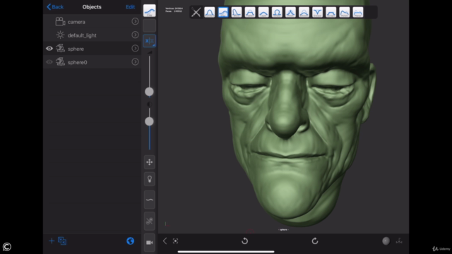
Task: Open details chevron for camera
Action: 135,21
